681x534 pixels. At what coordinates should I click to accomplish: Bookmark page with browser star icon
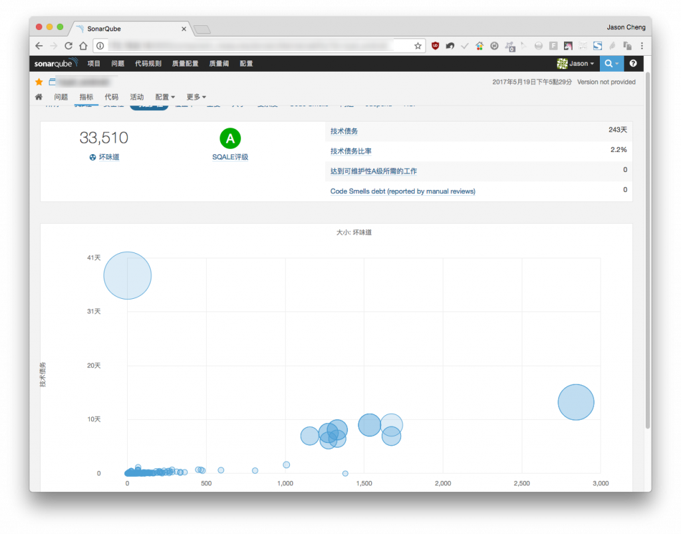pyautogui.click(x=418, y=46)
